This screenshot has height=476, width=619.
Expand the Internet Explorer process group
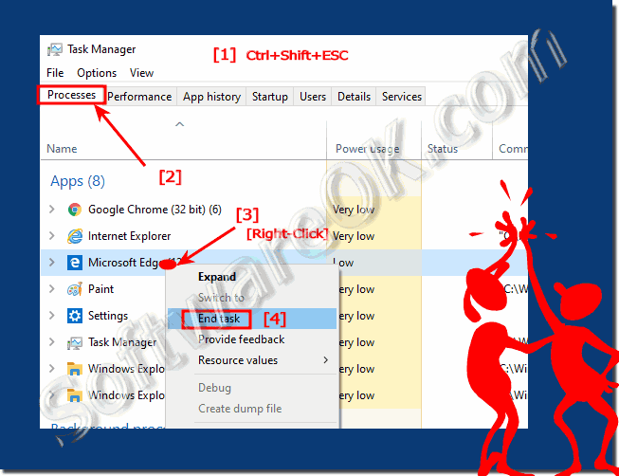[52, 236]
